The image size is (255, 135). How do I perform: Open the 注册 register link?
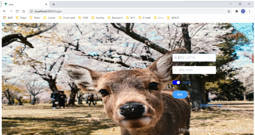[219, 105]
